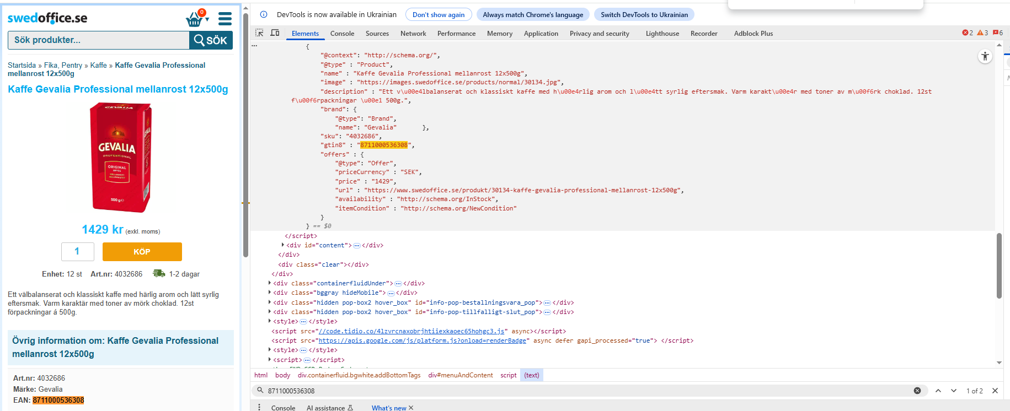Open the Kaffe breadcrumb link
Viewport: 1010px width, 411px height.
click(99, 65)
